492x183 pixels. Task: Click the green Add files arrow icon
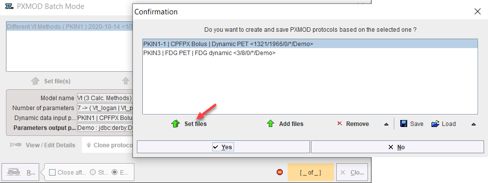pos(270,124)
